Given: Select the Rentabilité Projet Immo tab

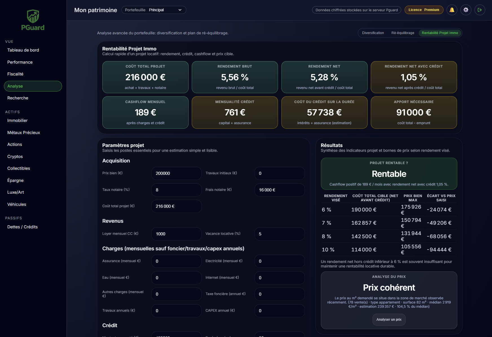Looking at the screenshot, I should pos(440,33).
